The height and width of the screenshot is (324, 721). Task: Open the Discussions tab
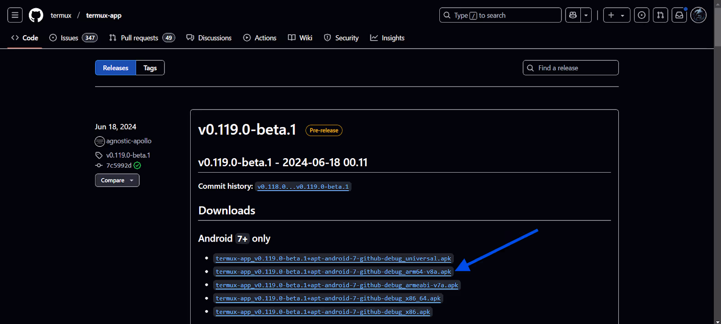pos(209,38)
